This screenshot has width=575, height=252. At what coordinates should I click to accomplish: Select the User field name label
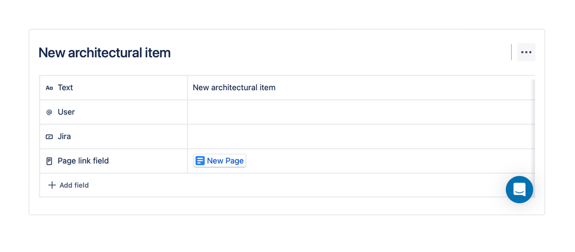[x=66, y=112]
